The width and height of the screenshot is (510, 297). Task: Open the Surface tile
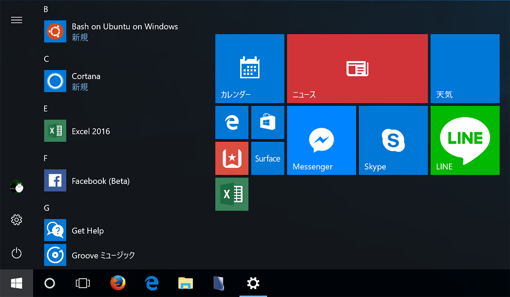pos(268,158)
